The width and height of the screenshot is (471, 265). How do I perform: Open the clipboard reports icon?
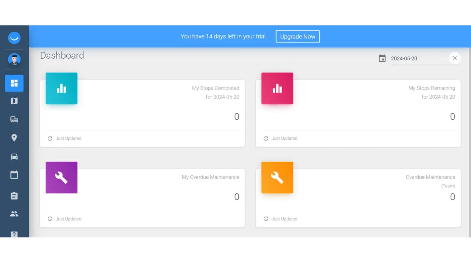pos(14,196)
